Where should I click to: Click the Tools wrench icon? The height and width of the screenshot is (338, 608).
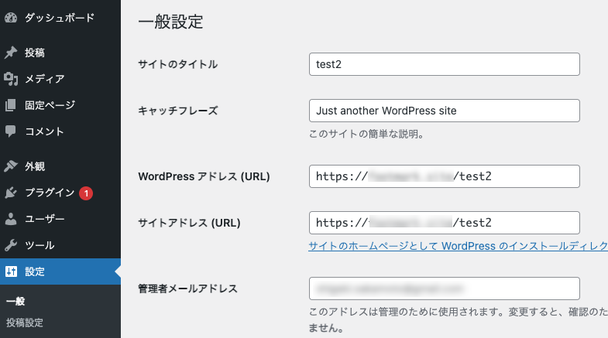[11, 245]
